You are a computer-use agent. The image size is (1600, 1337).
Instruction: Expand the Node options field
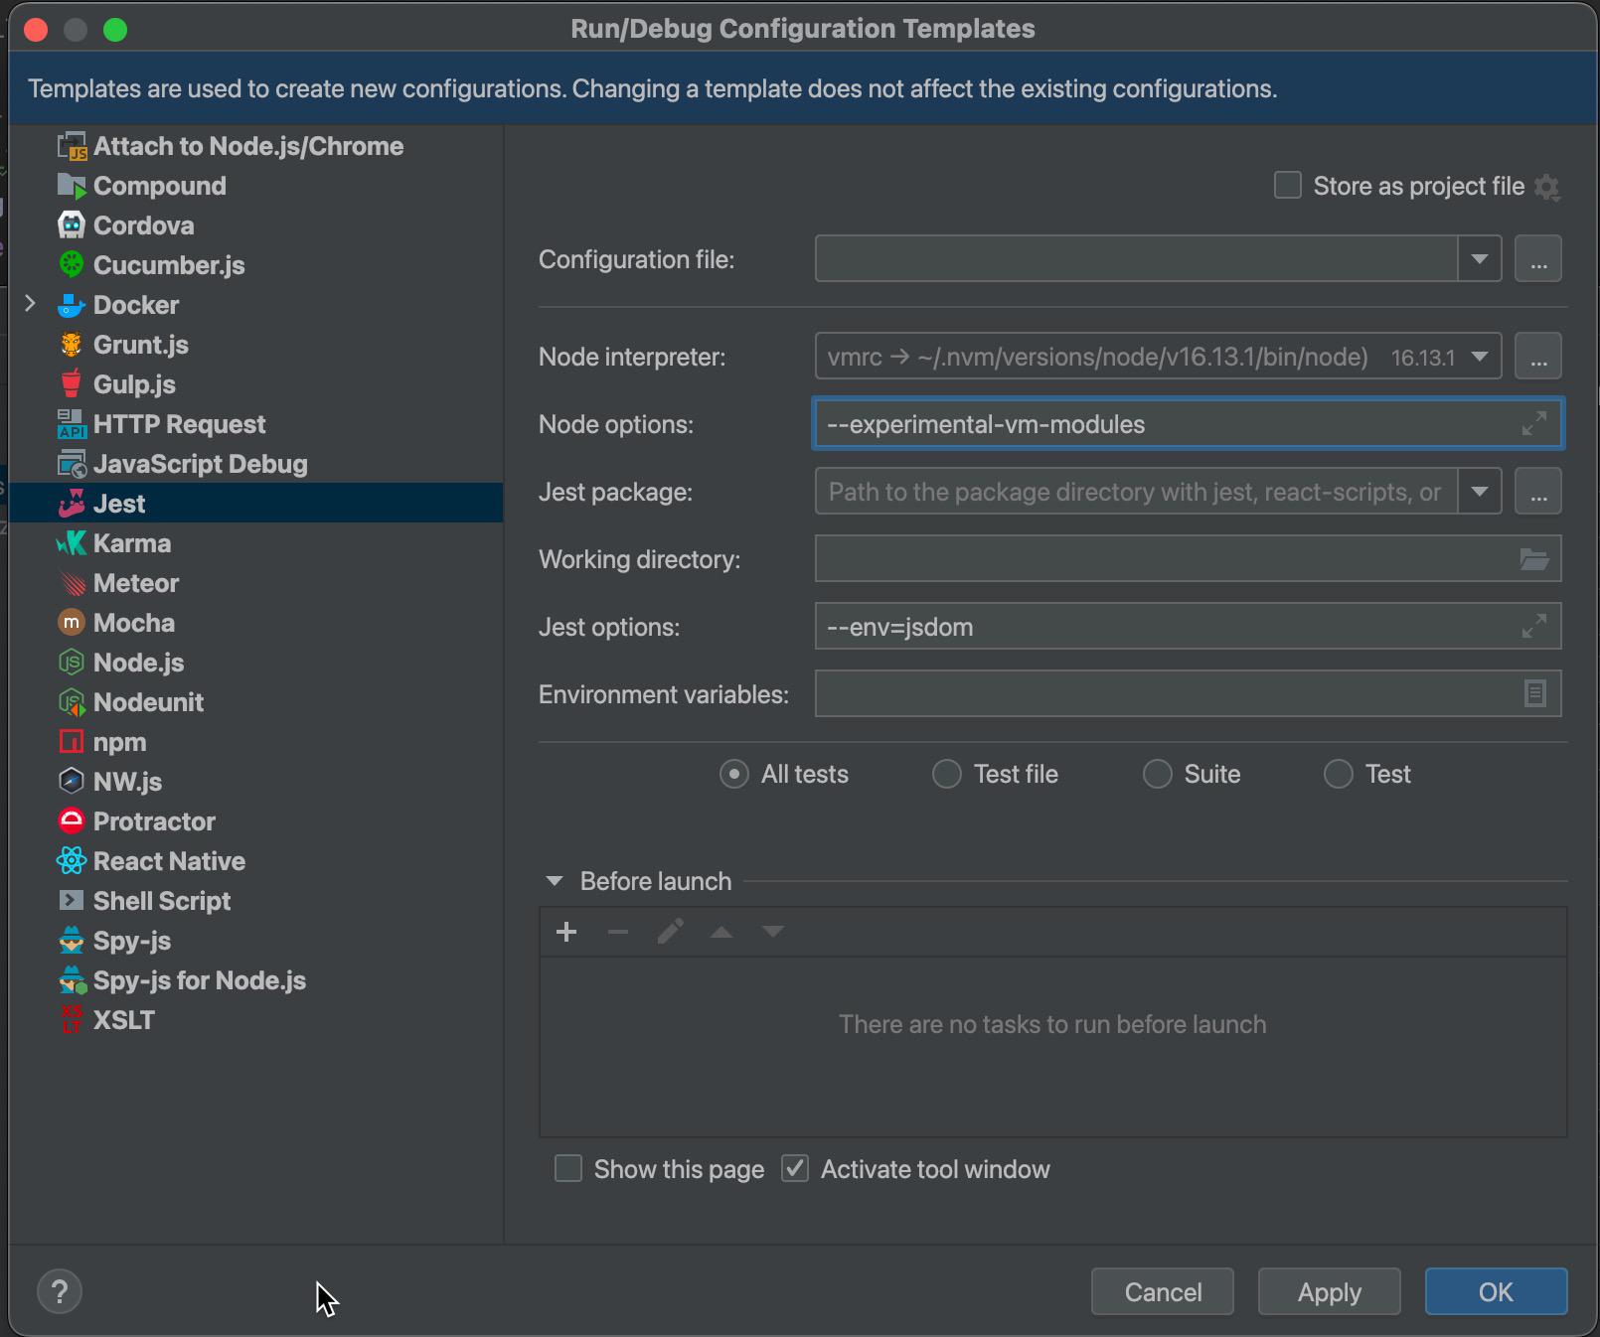[1534, 424]
